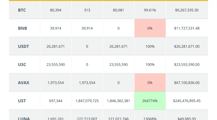Click the $245,476,895.45 value in UST row
This screenshot has width=217, height=120.
click(187, 101)
